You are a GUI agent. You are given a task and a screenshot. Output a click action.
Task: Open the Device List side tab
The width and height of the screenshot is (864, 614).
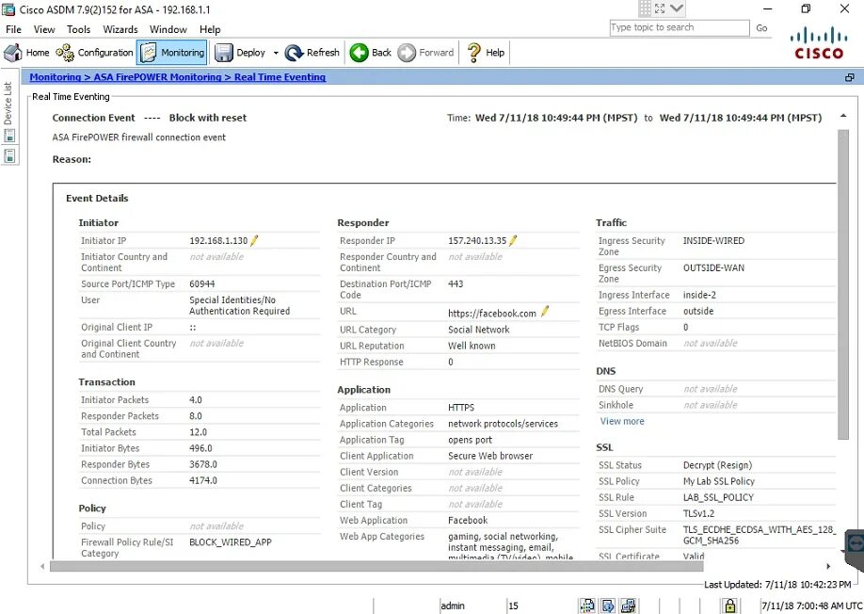pos(8,103)
